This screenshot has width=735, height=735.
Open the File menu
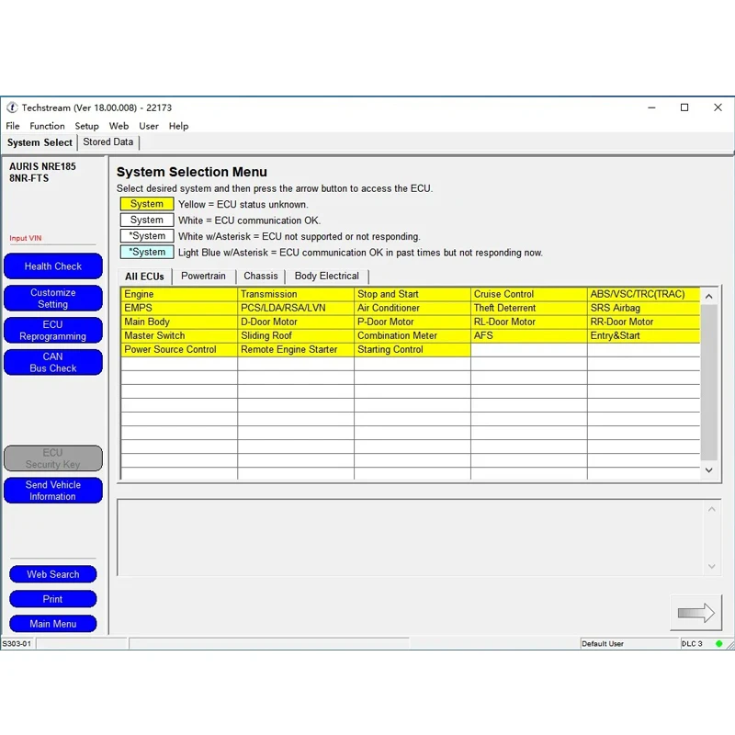tap(13, 126)
